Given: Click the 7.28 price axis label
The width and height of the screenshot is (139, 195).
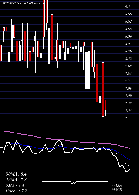Looking at the screenshot, I should [x=128, y=103].
